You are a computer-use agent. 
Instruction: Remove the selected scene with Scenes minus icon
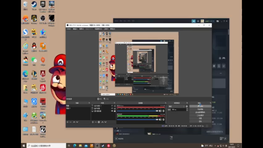click(70, 122)
